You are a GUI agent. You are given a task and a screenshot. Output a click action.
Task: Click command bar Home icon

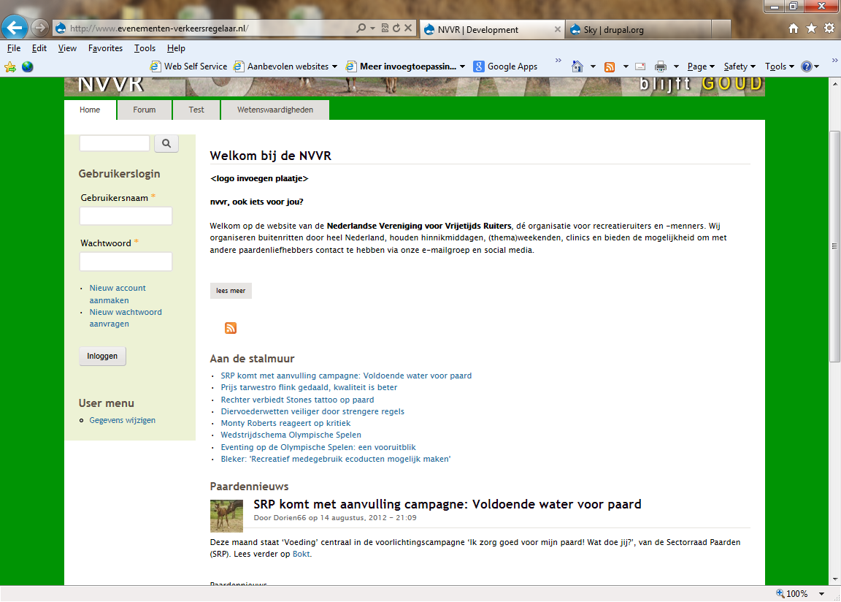tap(577, 66)
